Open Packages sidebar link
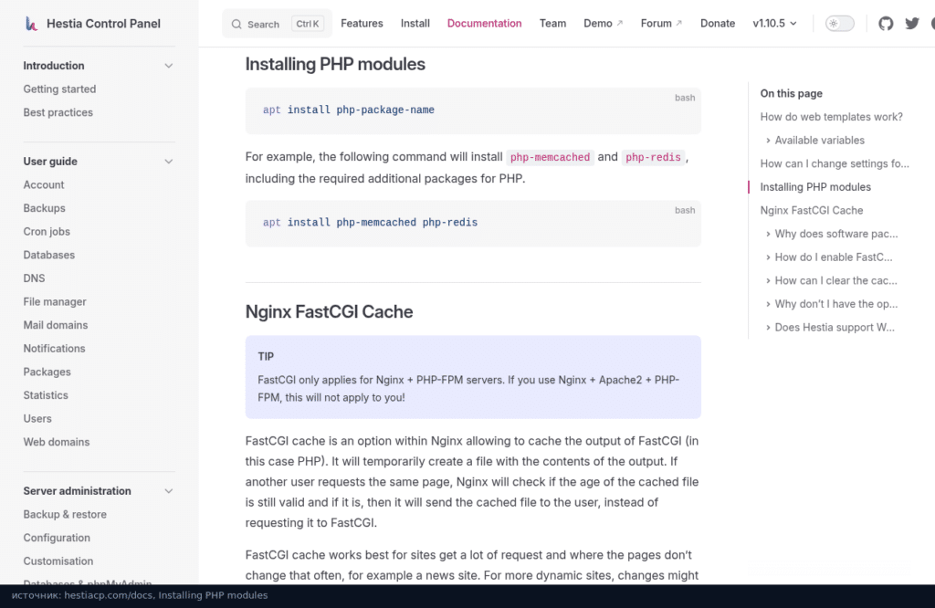 [47, 372]
